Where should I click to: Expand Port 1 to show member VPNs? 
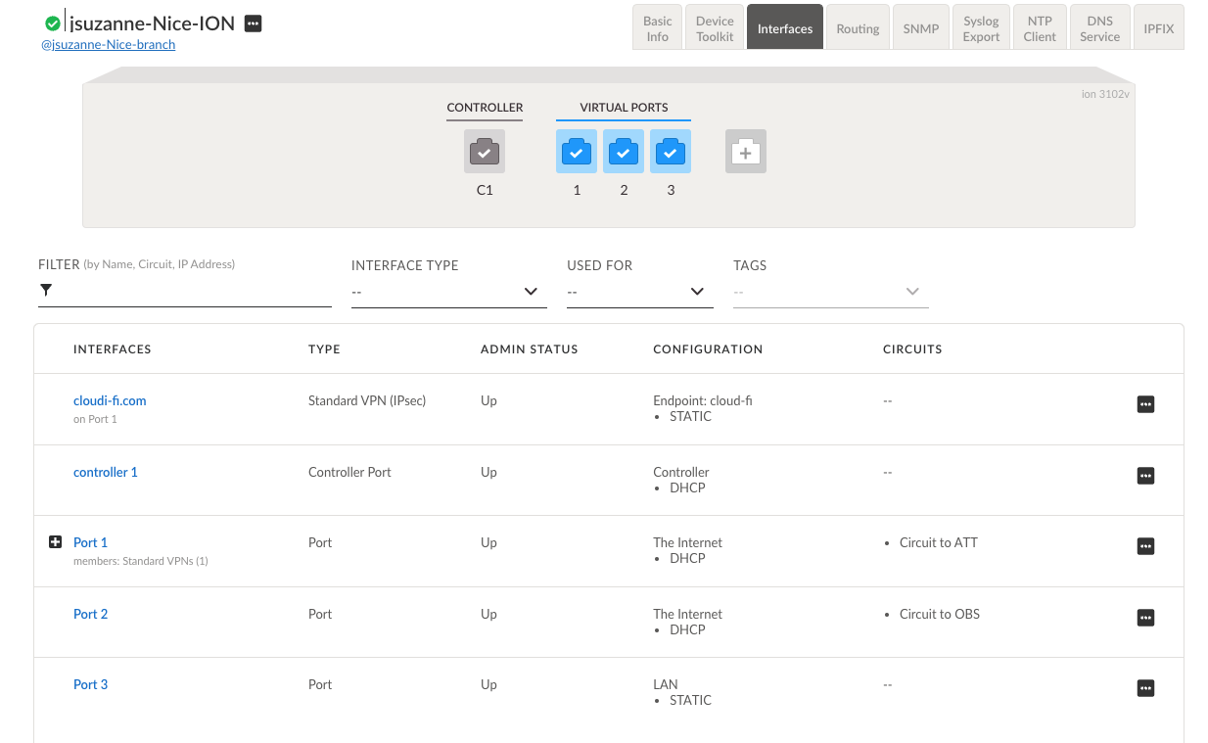coord(56,541)
